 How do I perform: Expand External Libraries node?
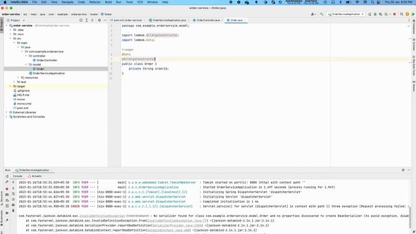6,112
